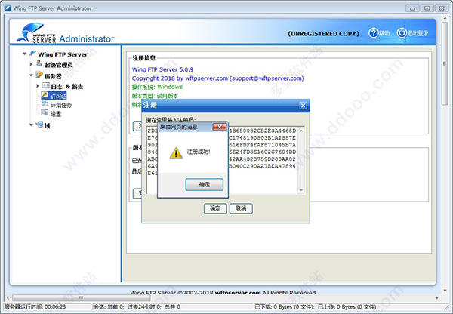Click the 许可证 key icon in tree

[x=45, y=94]
